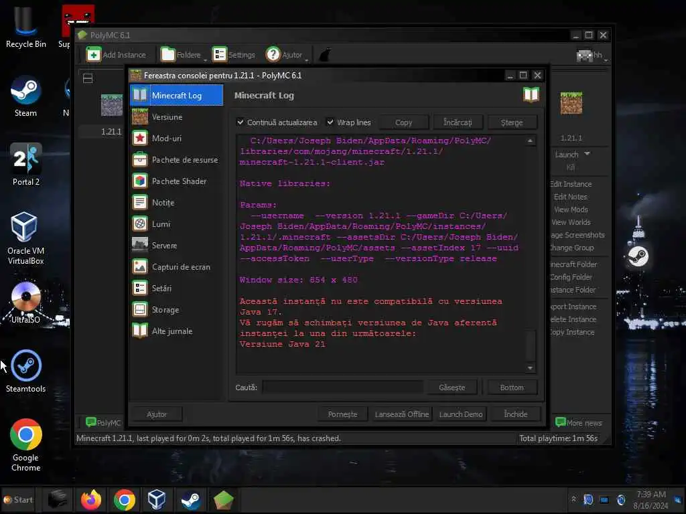Click the More news button
The image size is (686, 514).
(x=578, y=422)
